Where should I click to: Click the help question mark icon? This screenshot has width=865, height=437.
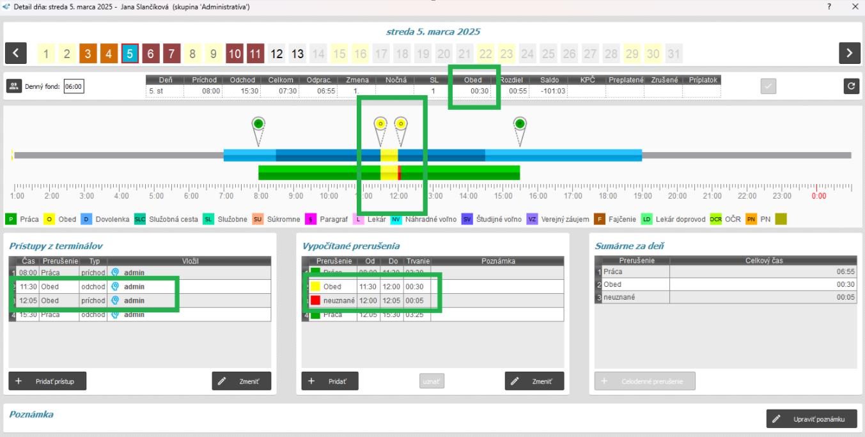click(x=829, y=6)
